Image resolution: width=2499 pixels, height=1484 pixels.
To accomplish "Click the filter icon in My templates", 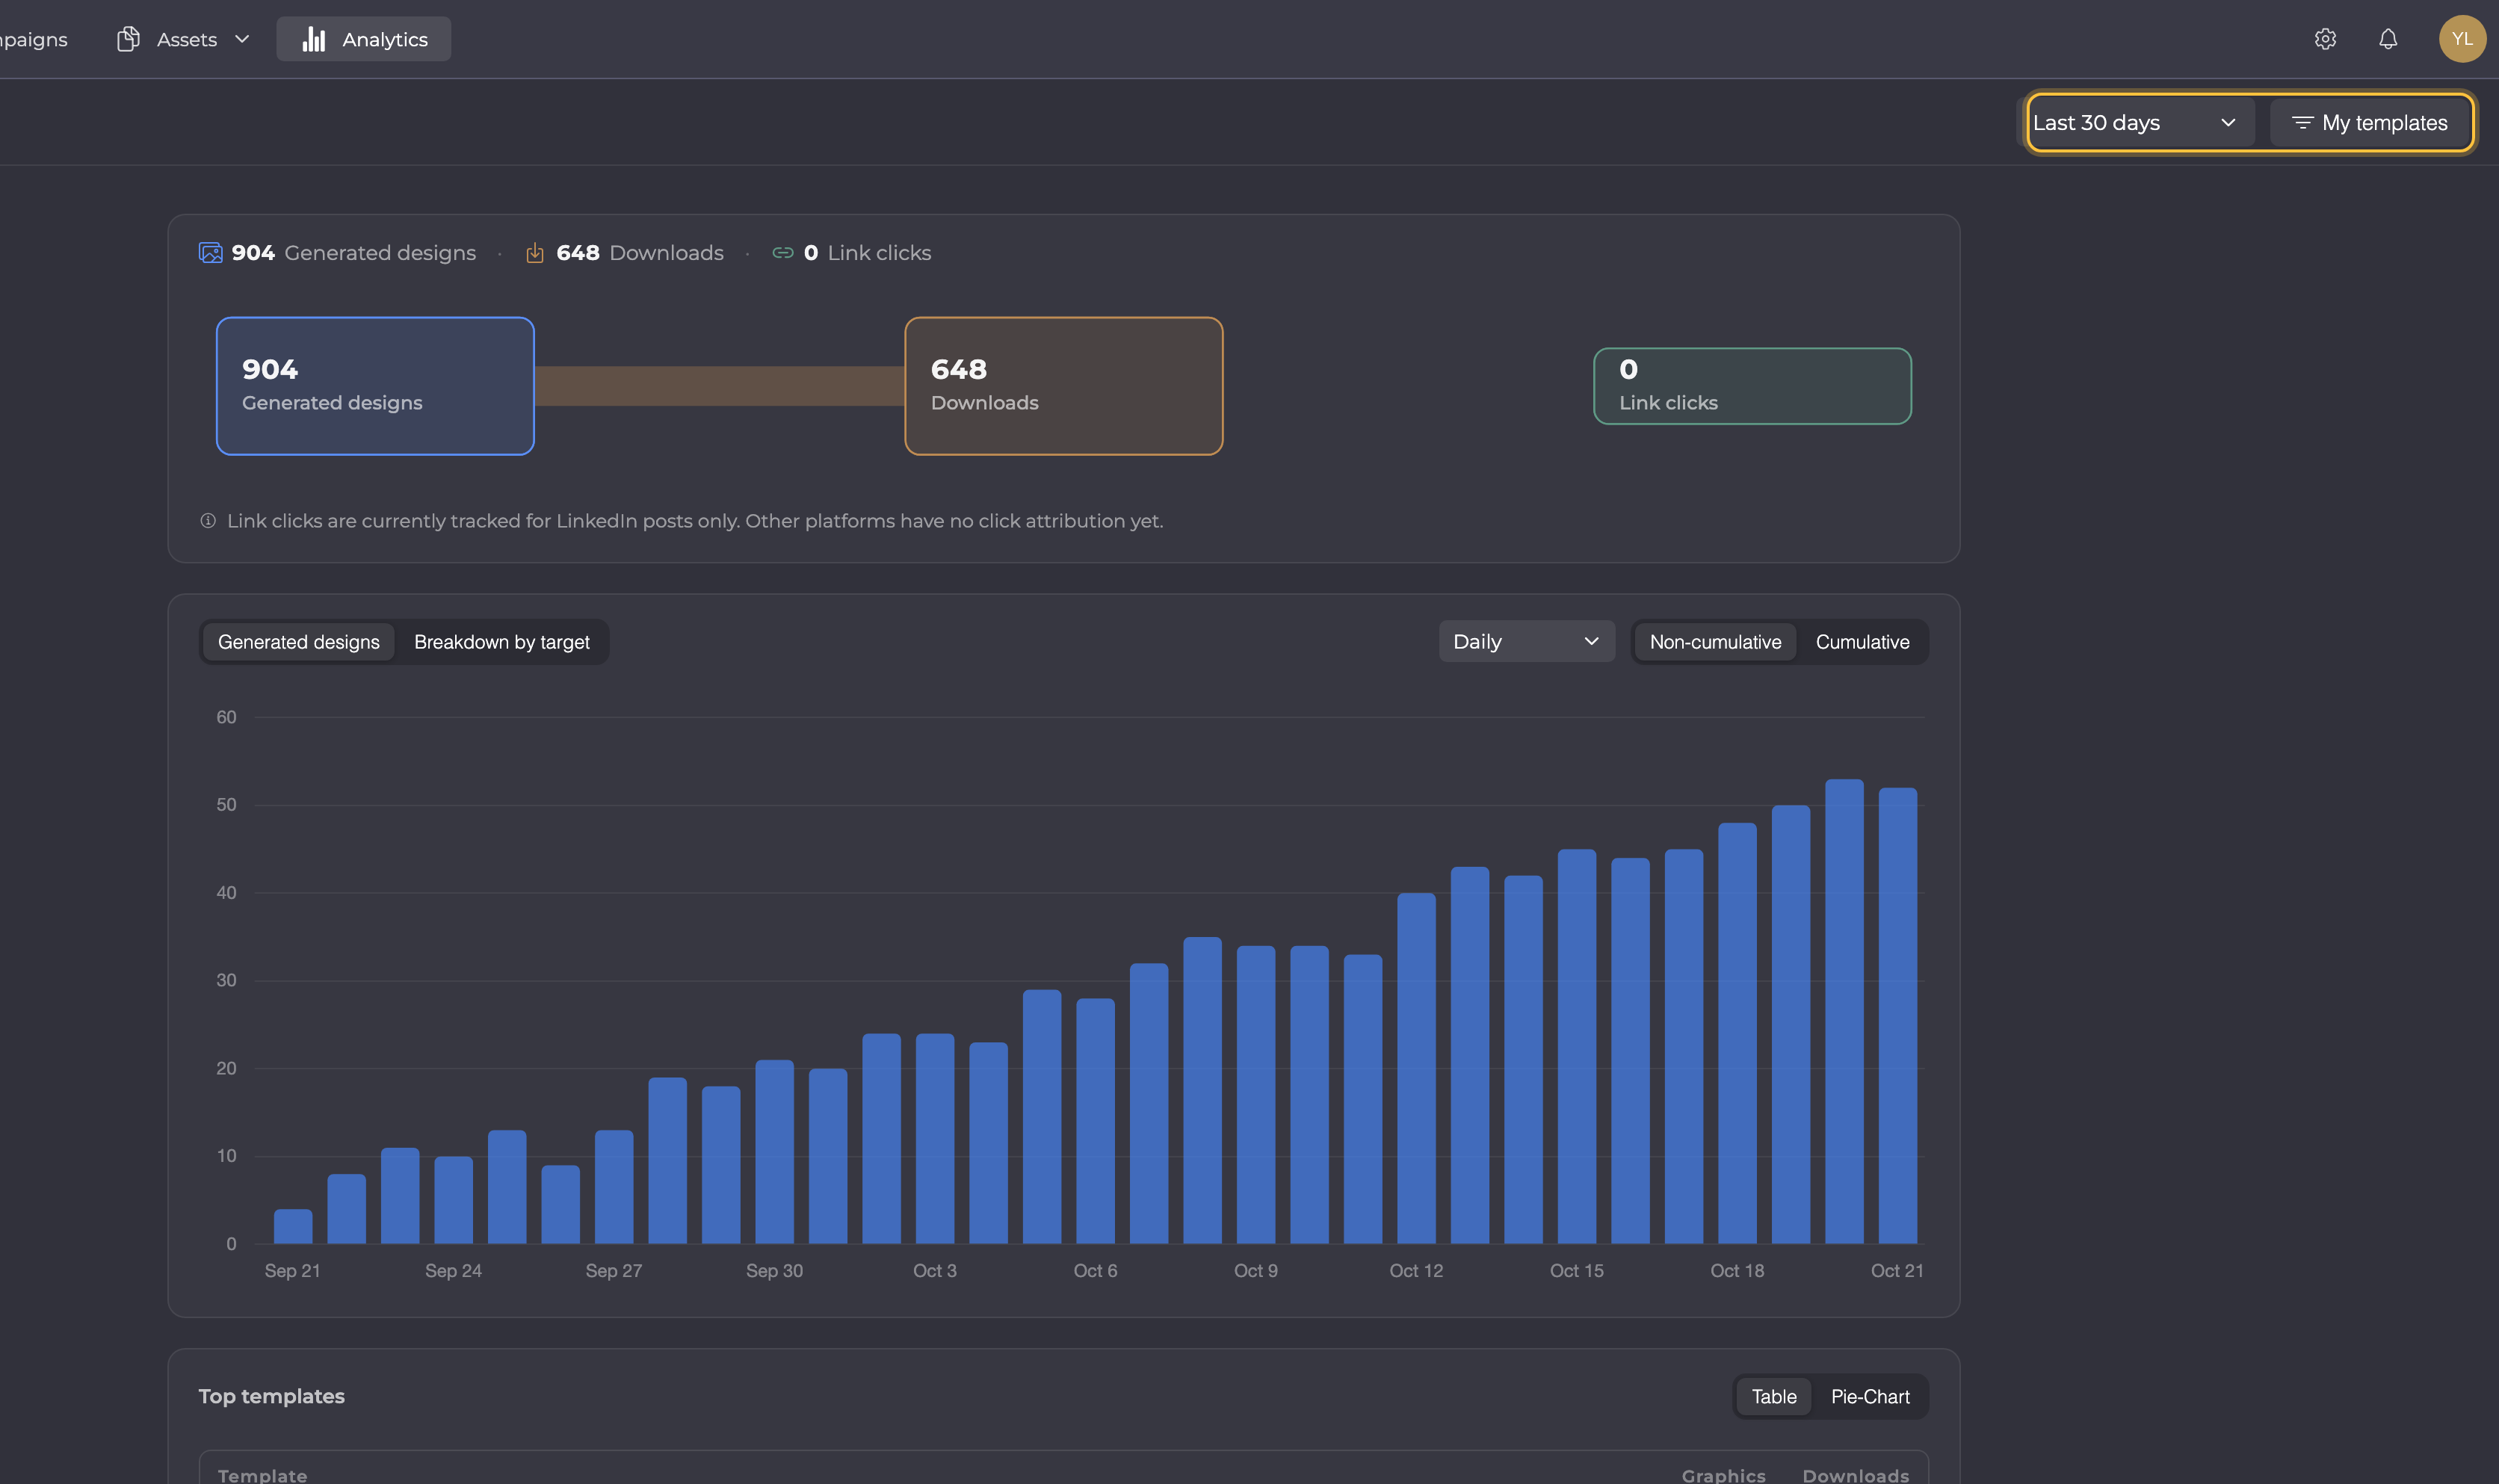I will 2302,123.
